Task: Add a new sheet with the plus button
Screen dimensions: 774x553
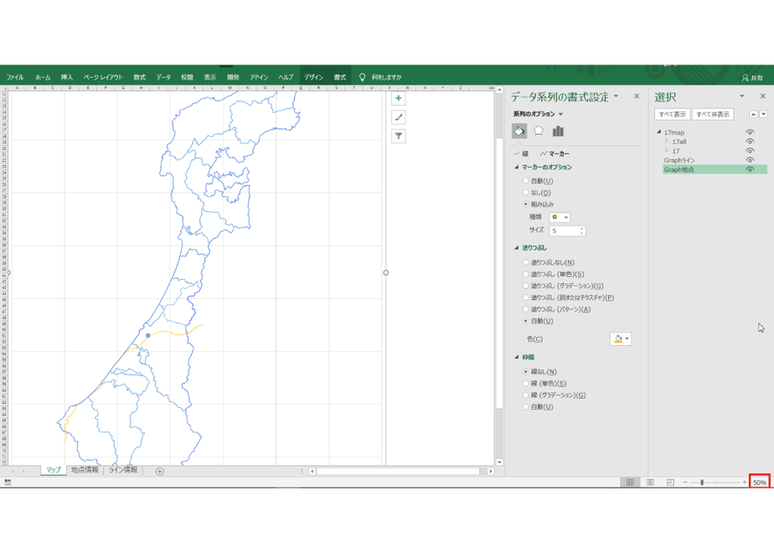Action: click(159, 472)
